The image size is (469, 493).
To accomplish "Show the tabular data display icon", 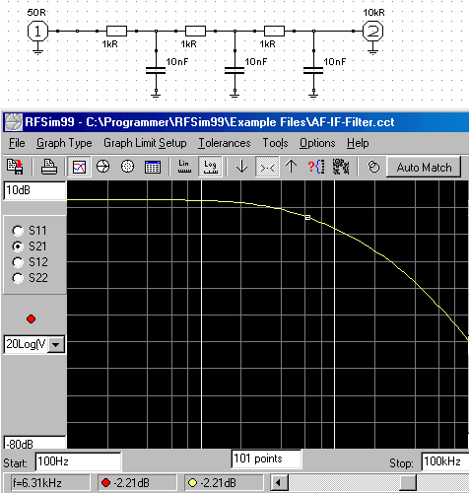I will 153,167.
